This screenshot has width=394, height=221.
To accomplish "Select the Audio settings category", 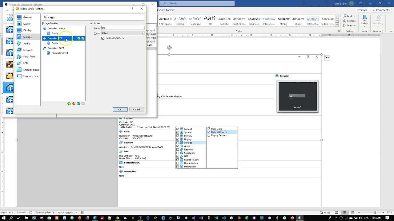I will pos(28,43).
